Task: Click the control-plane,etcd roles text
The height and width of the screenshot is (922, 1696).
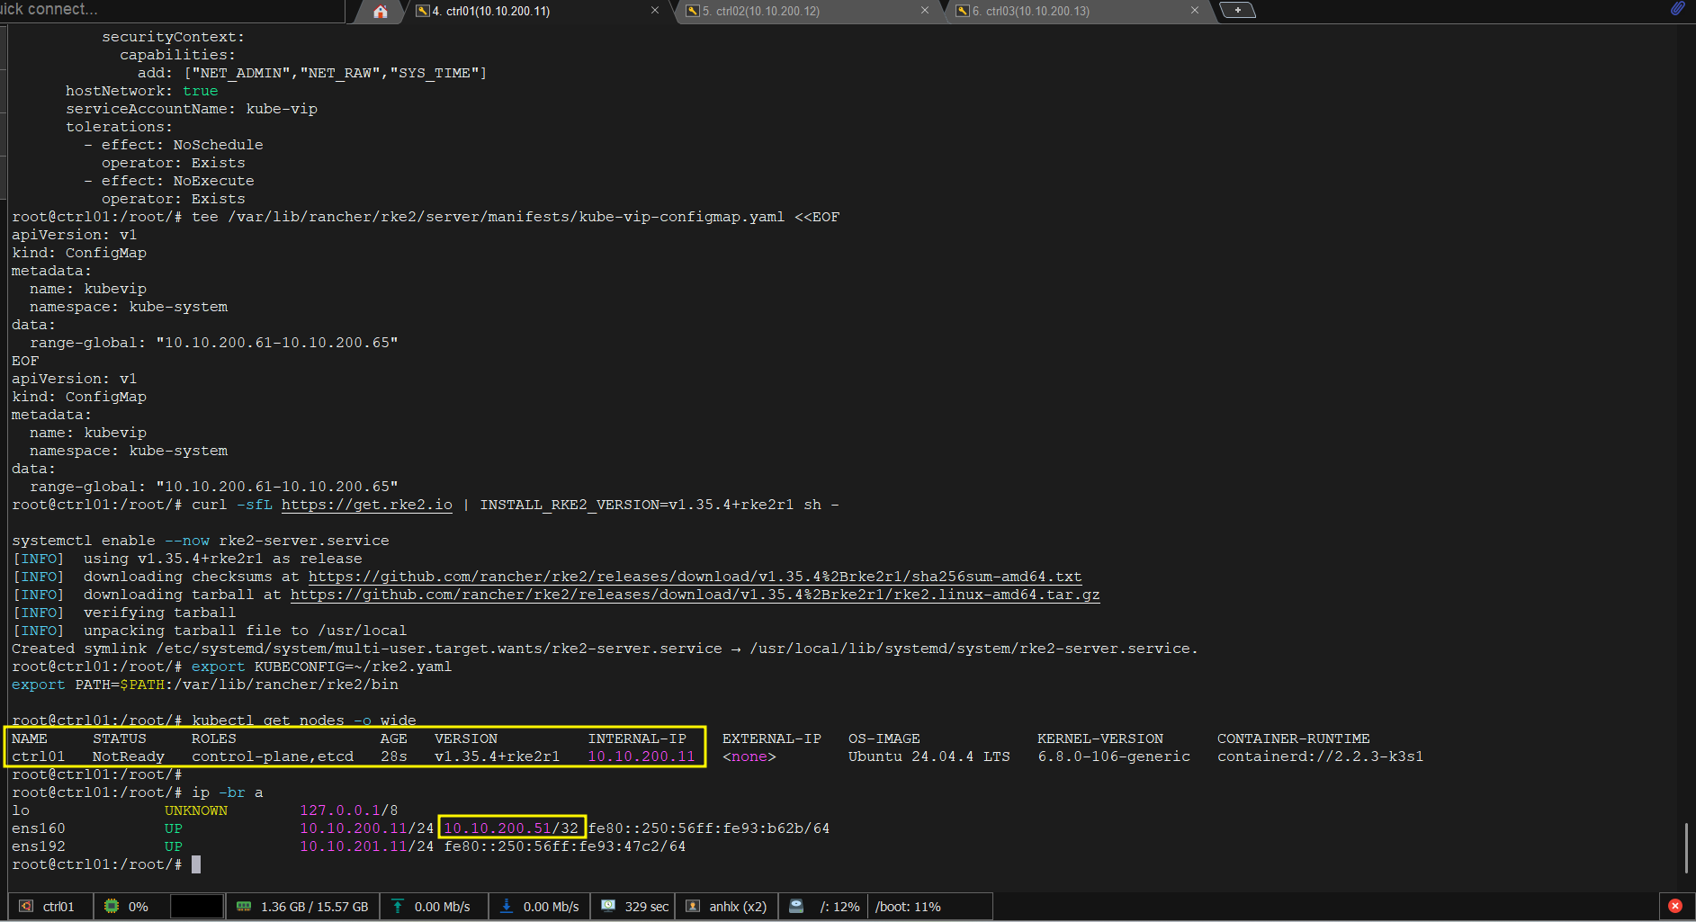Action: pyautogui.click(x=273, y=756)
